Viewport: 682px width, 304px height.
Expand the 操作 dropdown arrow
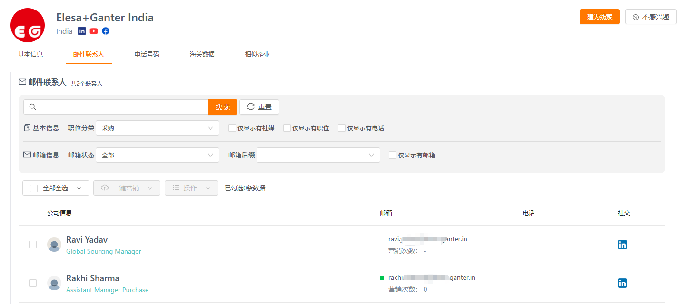208,188
